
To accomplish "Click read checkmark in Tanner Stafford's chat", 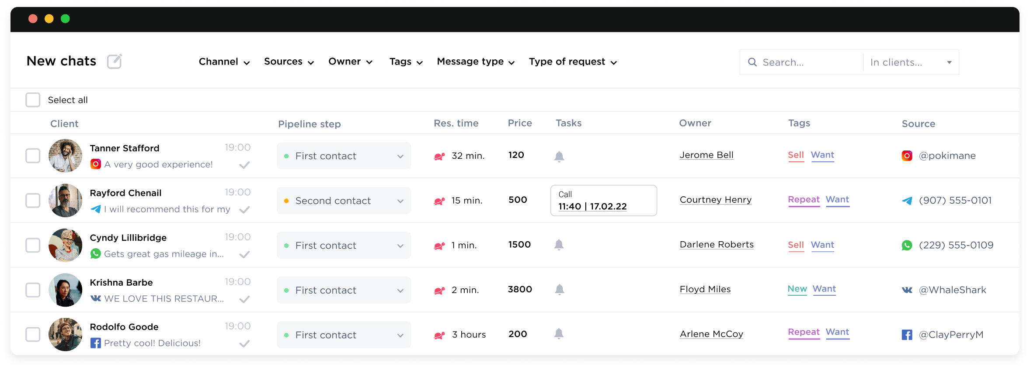I will pyautogui.click(x=245, y=165).
